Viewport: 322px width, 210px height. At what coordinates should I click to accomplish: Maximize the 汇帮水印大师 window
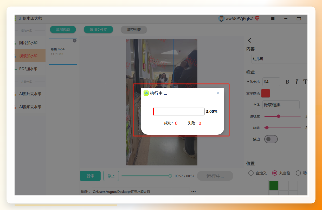(x=299, y=18)
